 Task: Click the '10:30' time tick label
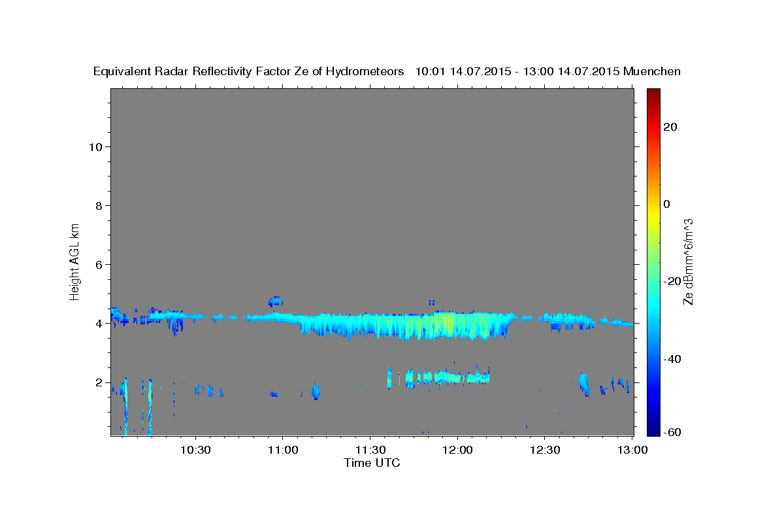(x=195, y=450)
